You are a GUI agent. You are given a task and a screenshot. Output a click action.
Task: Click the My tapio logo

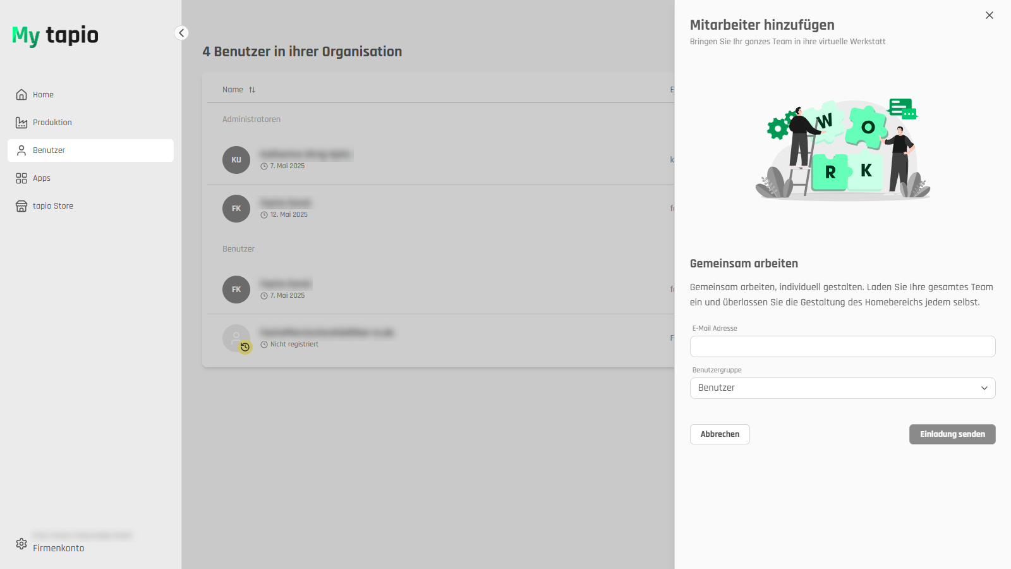(x=56, y=35)
